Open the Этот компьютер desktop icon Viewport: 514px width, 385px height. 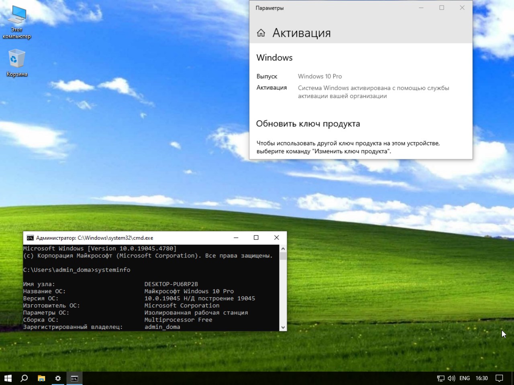17,22
